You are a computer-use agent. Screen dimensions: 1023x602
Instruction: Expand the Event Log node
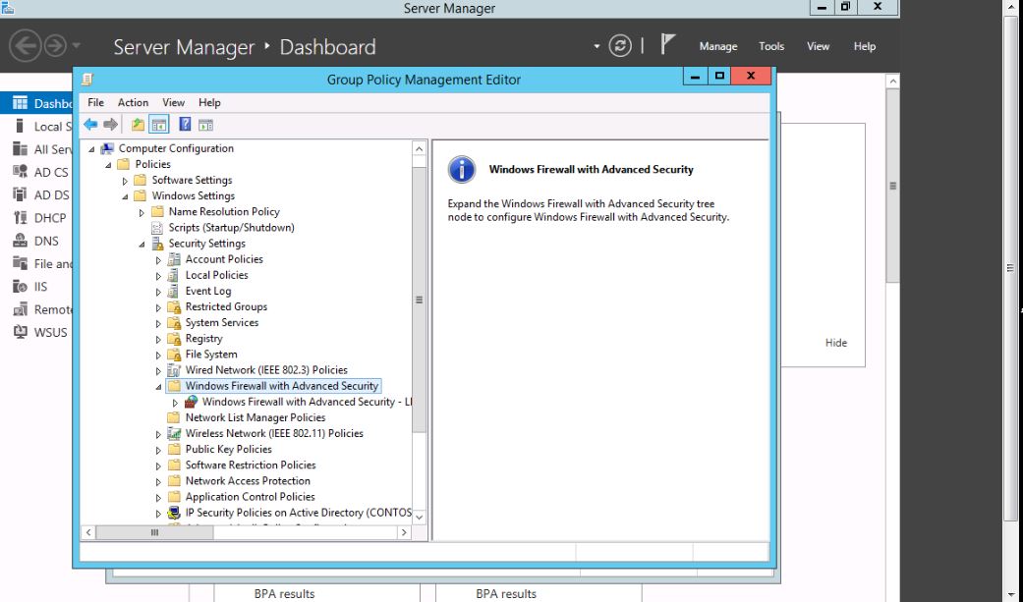coord(158,292)
